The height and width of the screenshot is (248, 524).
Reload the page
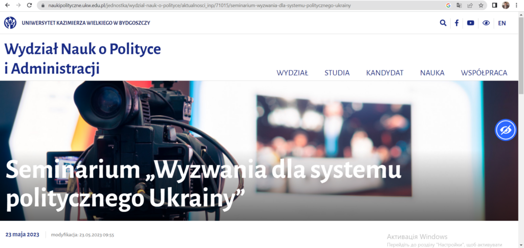29,5
